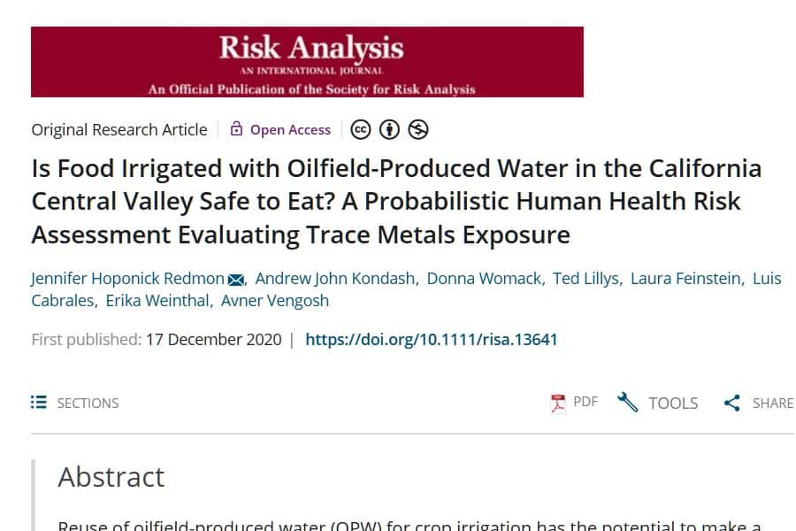Click the Creative Commons CC license icon

tap(360, 129)
